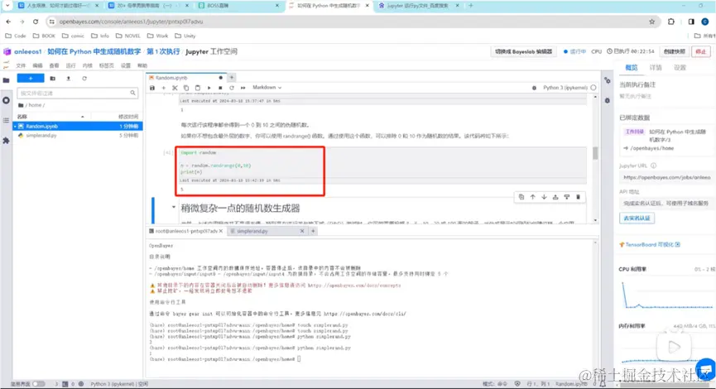Open the 设置 menu in the Jupyter menu bar
The image size is (716, 389).
click(x=126, y=65)
